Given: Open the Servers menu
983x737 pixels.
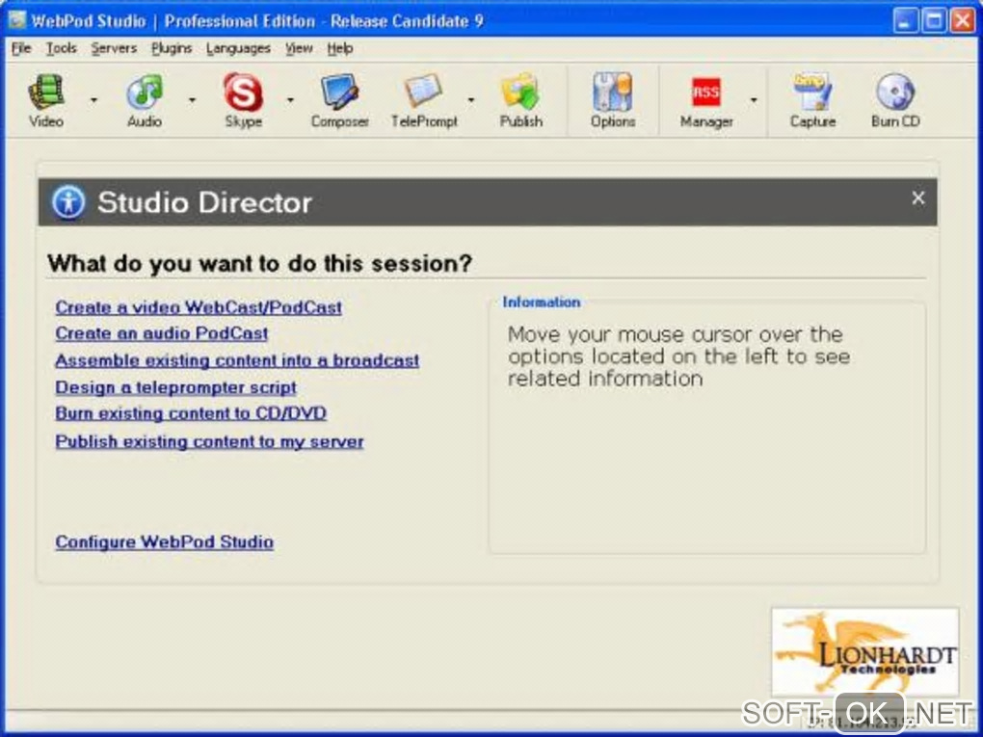Looking at the screenshot, I should pyautogui.click(x=114, y=48).
